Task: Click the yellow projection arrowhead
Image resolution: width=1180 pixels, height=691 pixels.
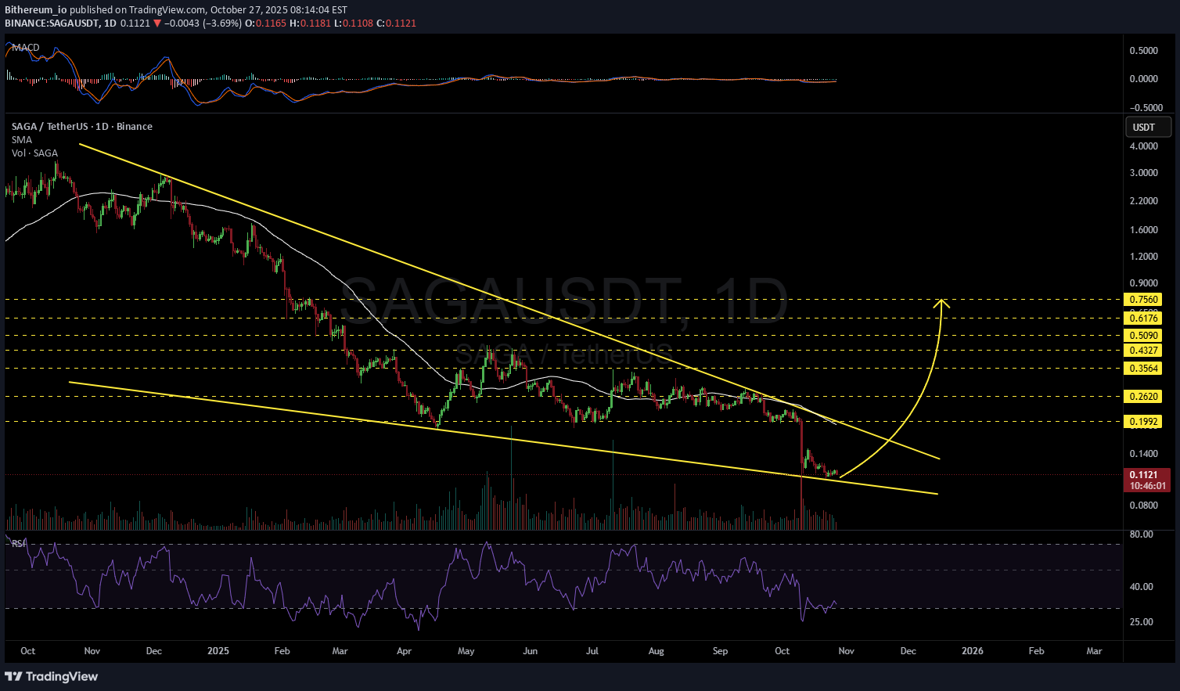Action: tap(943, 302)
